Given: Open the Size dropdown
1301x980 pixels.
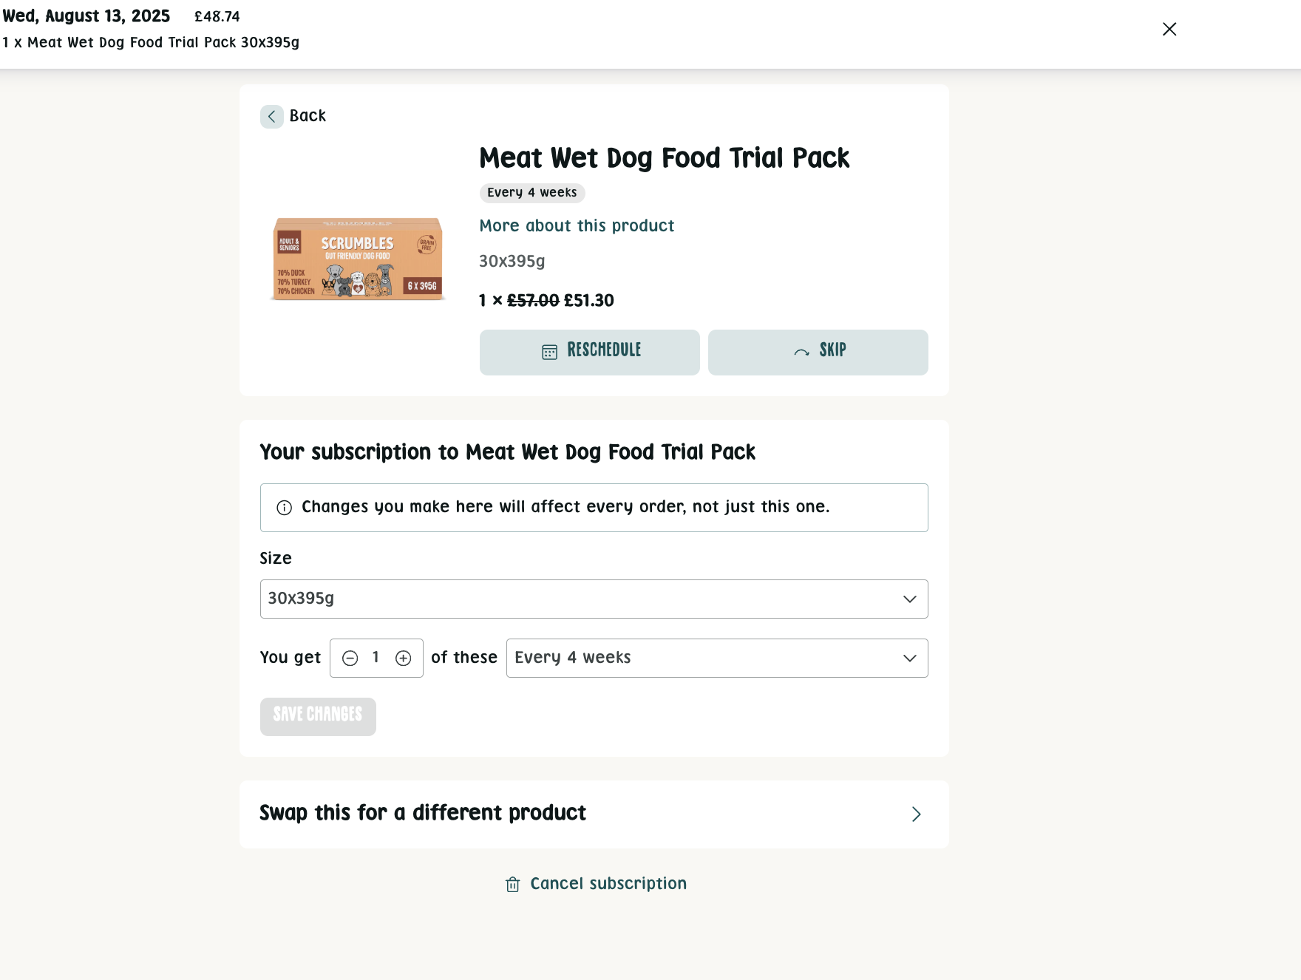Looking at the screenshot, I should 594,599.
